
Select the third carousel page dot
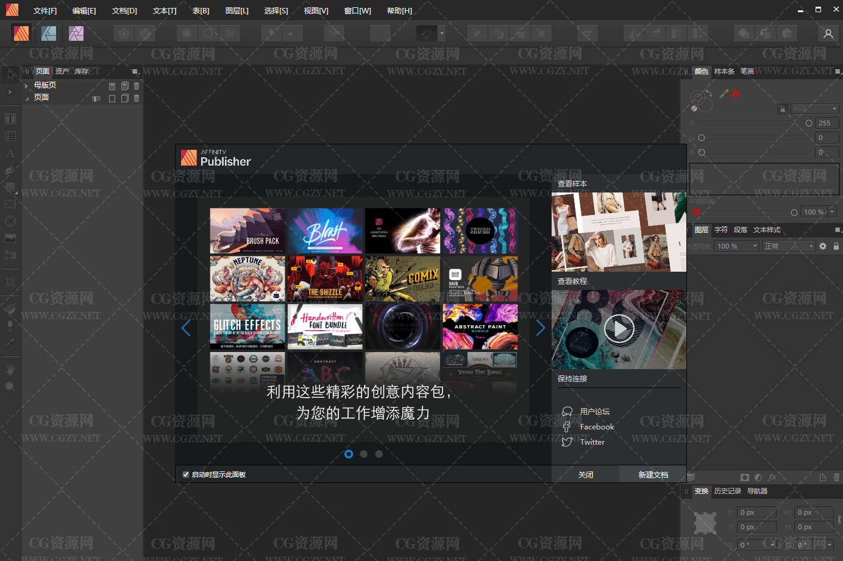point(379,454)
